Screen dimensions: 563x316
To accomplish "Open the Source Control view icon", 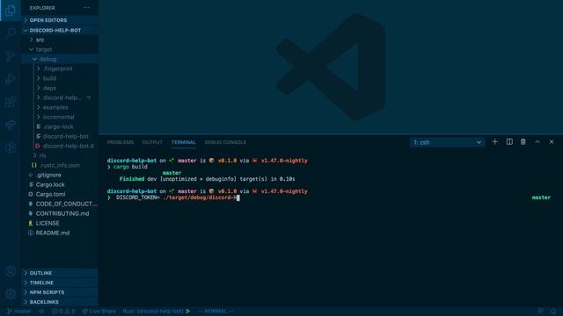I will coord(11,56).
